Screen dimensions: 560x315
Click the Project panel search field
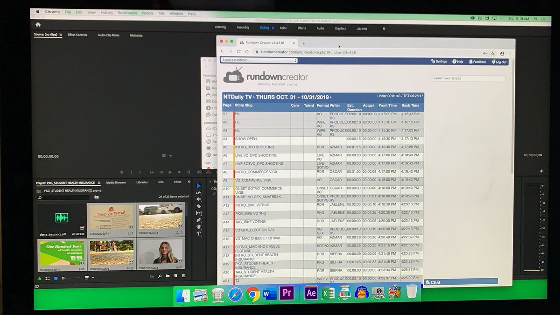pos(64,197)
